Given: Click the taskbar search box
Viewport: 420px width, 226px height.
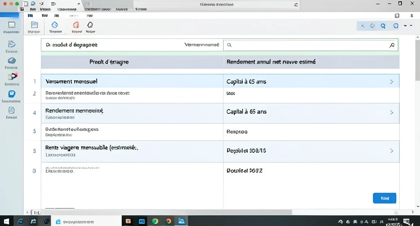Looking at the screenshot, I should pyautogui.click(x=86, y=221).
